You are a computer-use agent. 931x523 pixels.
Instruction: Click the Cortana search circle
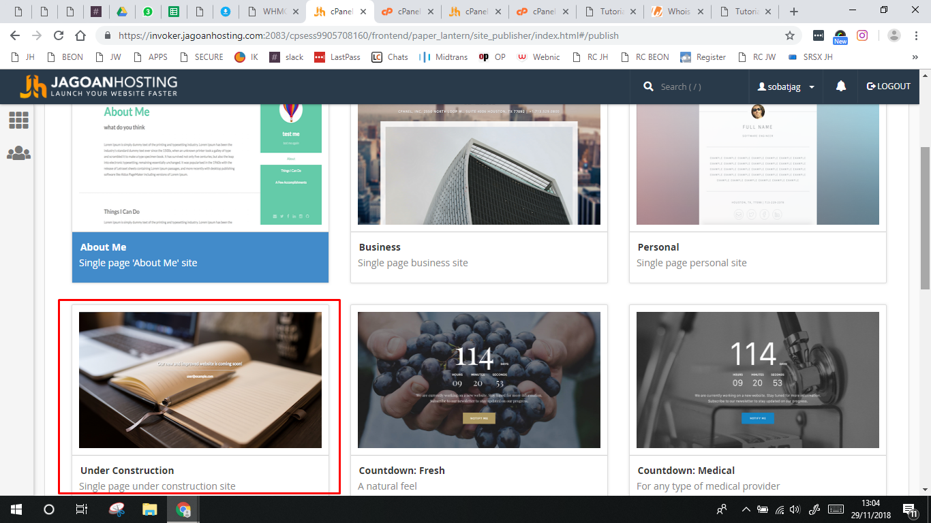coord(48,509)
